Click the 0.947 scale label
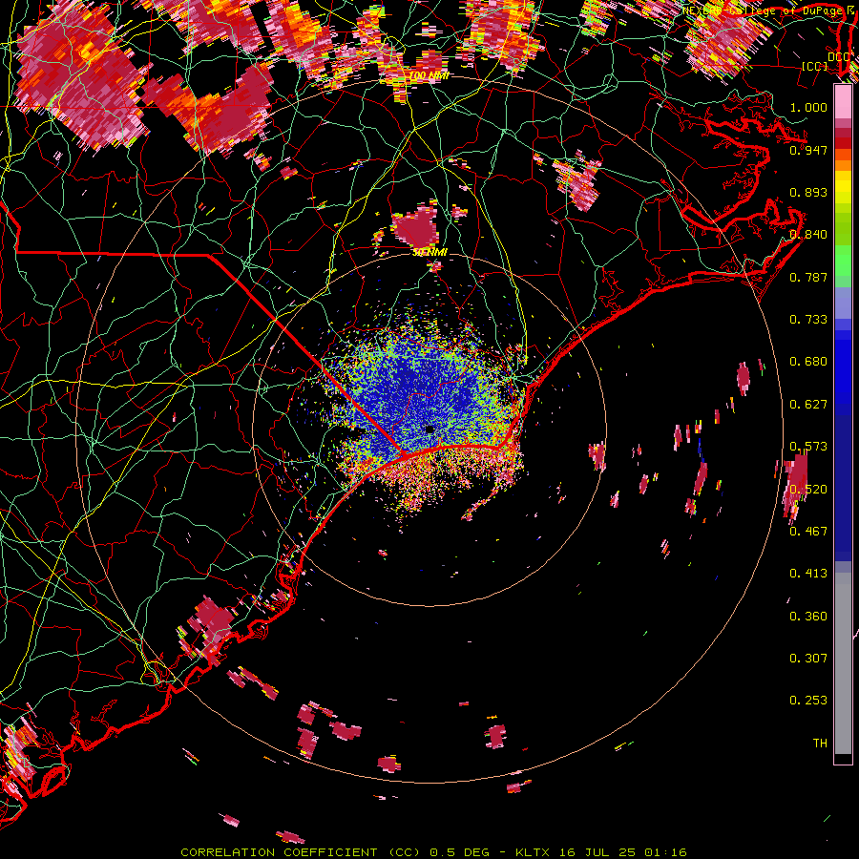This screenshot has height=859, width=859. [x=808, y=150]
